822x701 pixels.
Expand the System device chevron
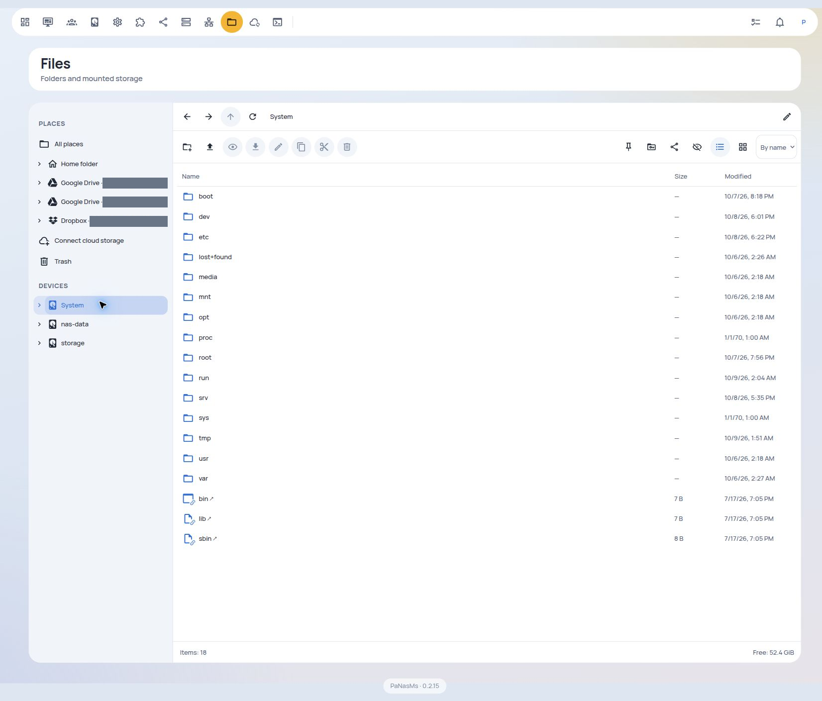(39, 305)
